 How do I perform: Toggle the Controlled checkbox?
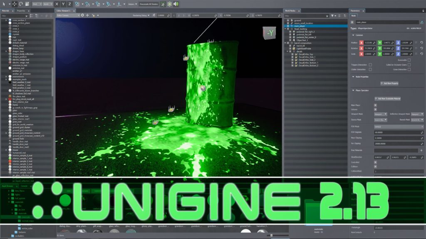375,162
